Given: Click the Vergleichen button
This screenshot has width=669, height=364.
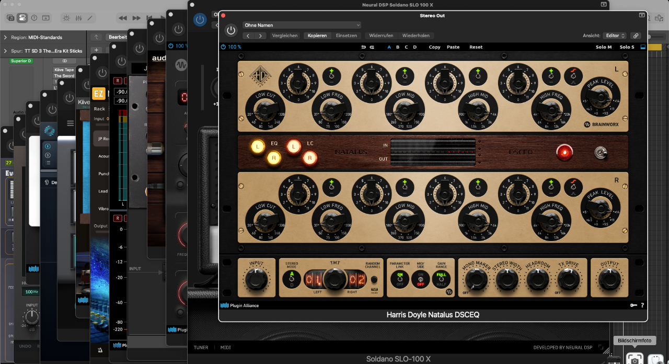Looking at the screenshot, I should tap(285, 36).
